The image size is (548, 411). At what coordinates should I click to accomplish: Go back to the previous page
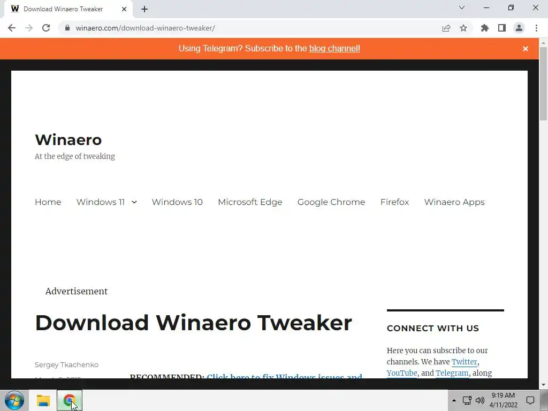click(12, 28)
